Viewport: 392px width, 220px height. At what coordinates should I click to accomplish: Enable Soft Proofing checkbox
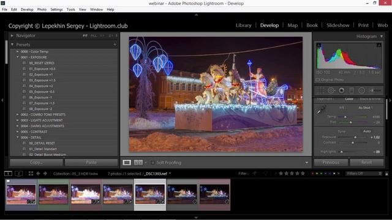tap(153, 163)
